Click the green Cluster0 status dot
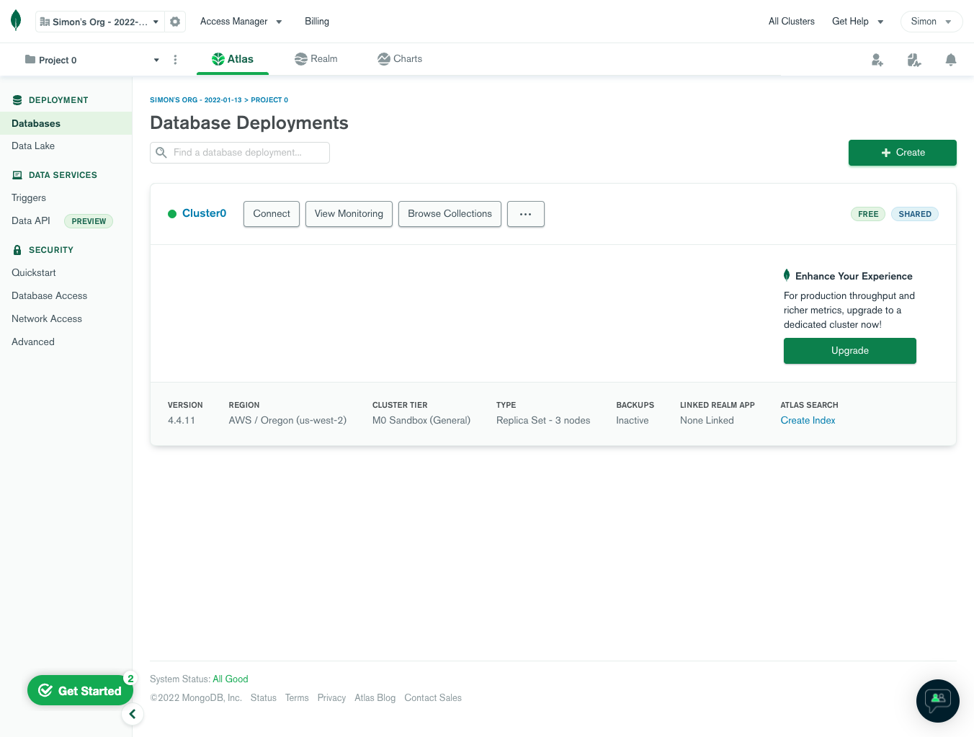This screenshot has width=974, height=737. click(x=172, y=214)
